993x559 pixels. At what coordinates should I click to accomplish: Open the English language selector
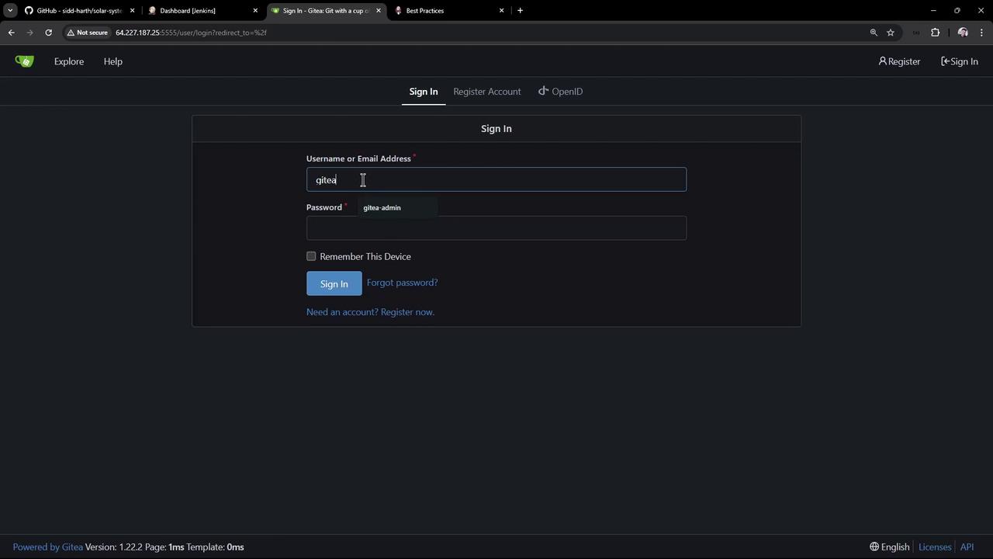tap(890, 547)
